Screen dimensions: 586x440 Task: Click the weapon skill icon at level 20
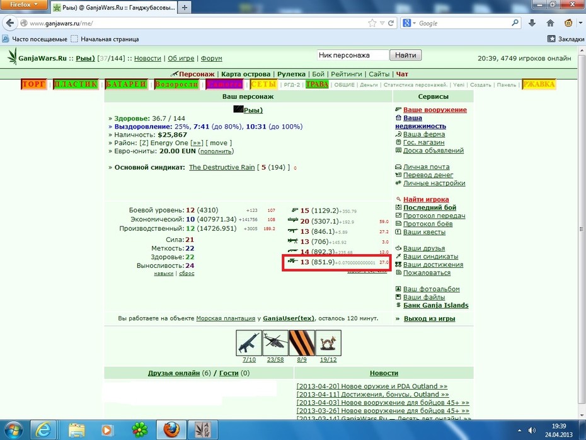(x=292, y=220)
